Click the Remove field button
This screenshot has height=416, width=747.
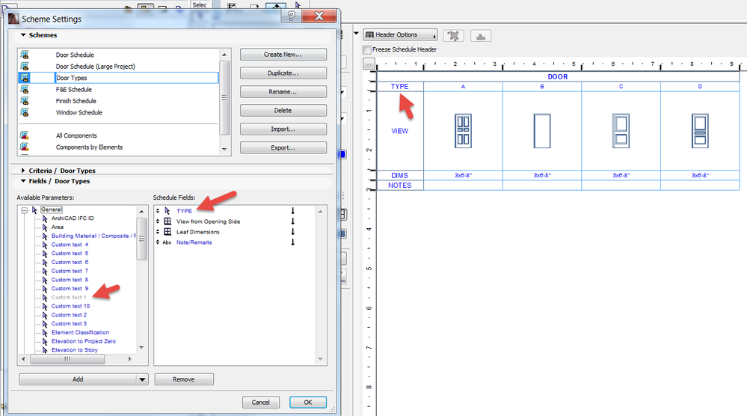pos(183,379)
